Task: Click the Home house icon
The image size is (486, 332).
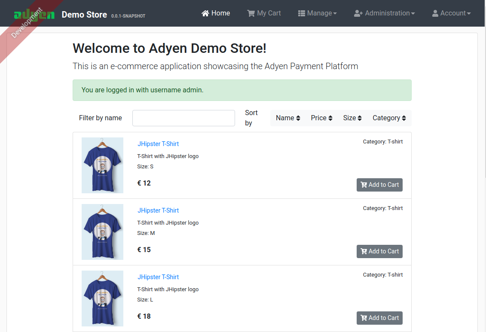Action: [205, 13]
